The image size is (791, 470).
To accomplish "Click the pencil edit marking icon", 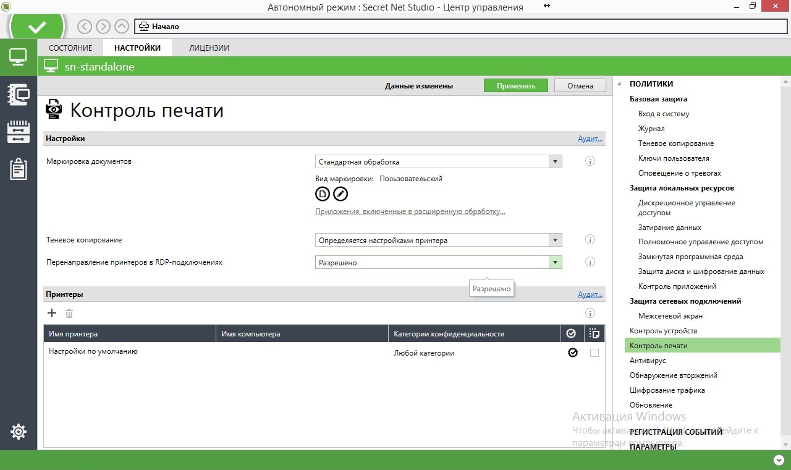I will click(x=341, y=194).
